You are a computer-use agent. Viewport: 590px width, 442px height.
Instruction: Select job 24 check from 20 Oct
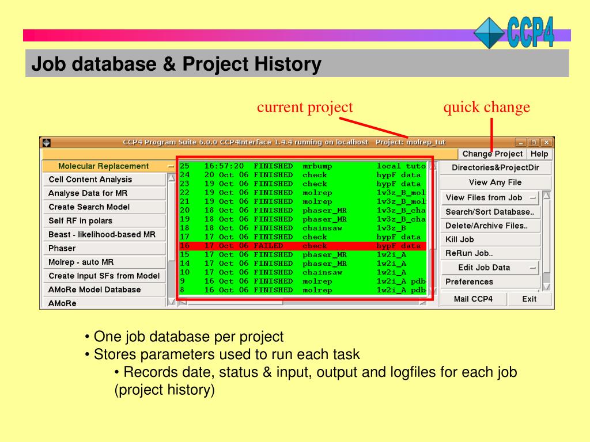coord(303,175)
